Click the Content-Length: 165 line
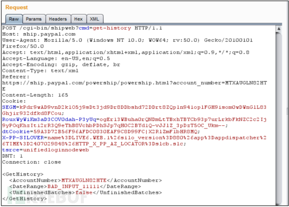Viewport: 289px width, 207px height. (x=35, y=95)
